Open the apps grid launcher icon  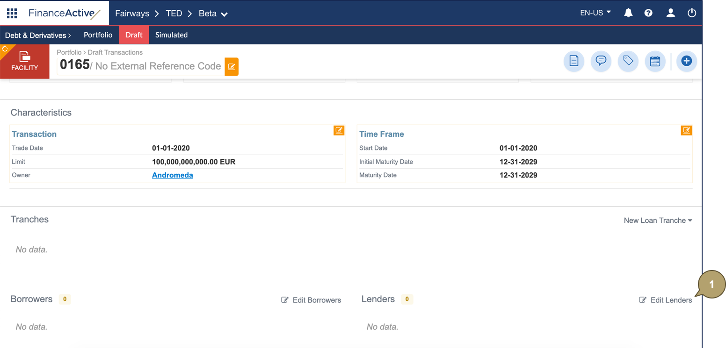12,13
